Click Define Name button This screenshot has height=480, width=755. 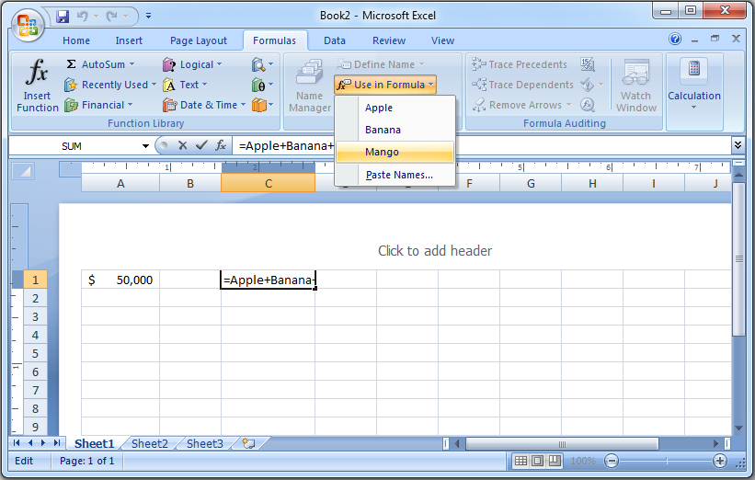381,64
